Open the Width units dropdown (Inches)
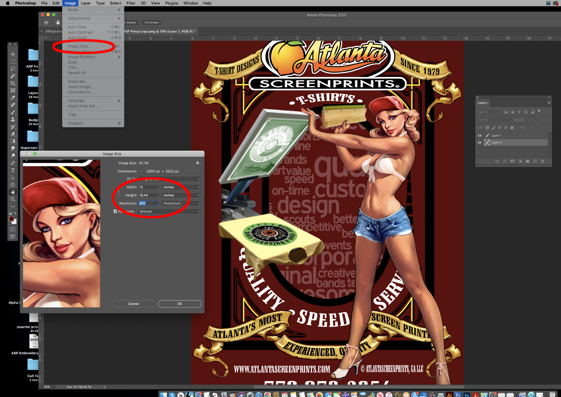 click(x=181, y=187)
